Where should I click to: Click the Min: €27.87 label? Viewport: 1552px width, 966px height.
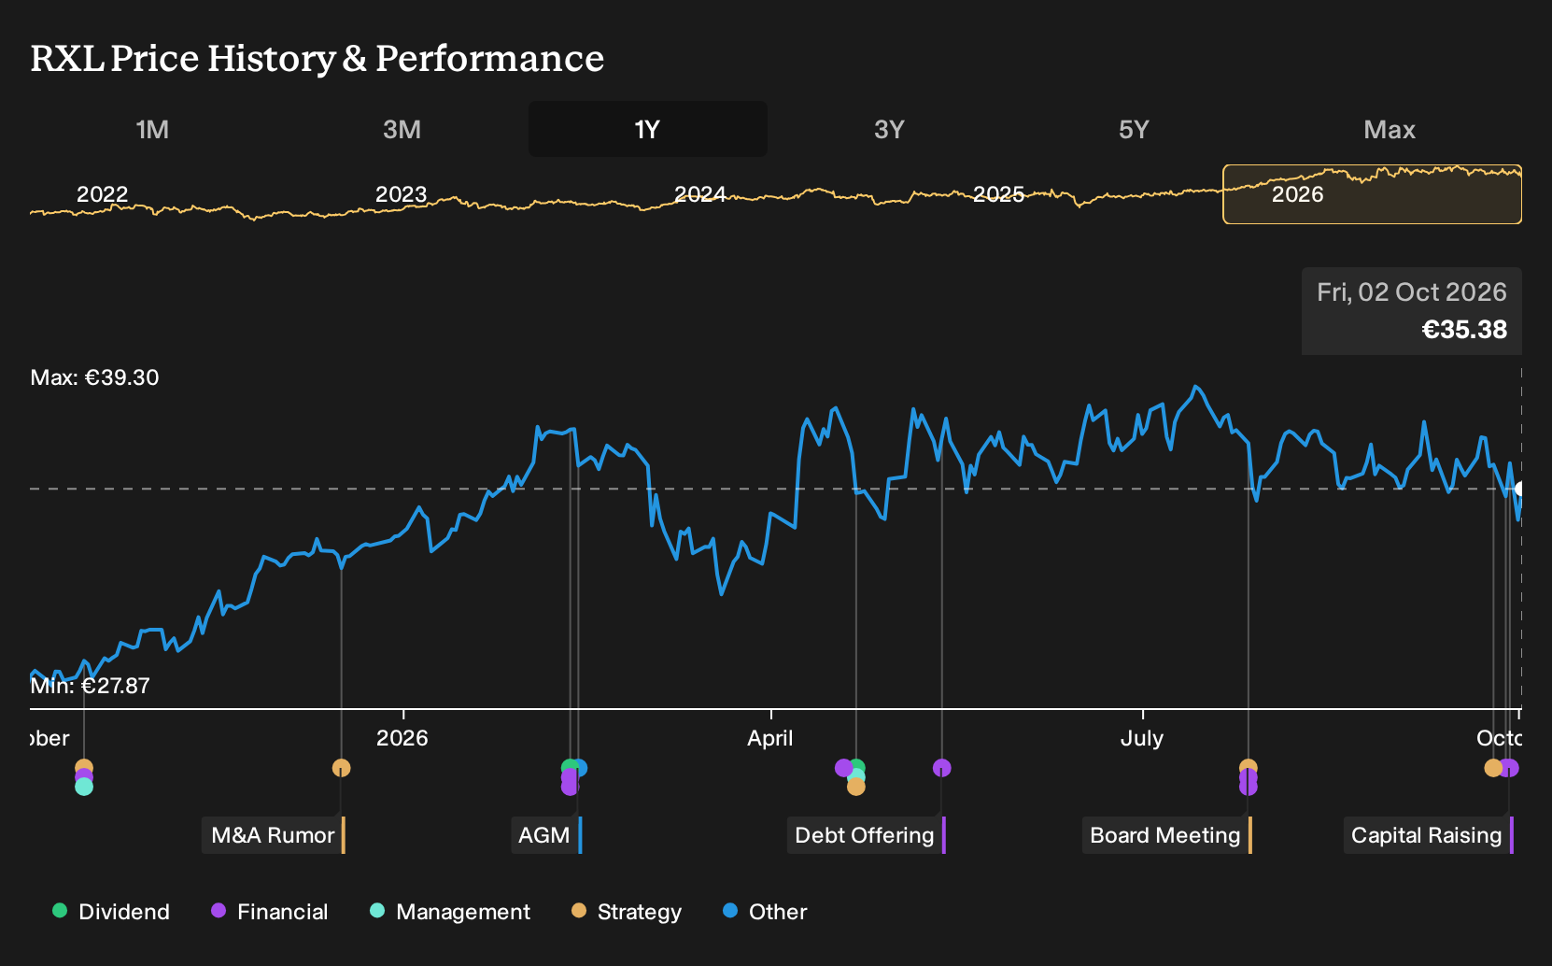(x=90, y=686)
